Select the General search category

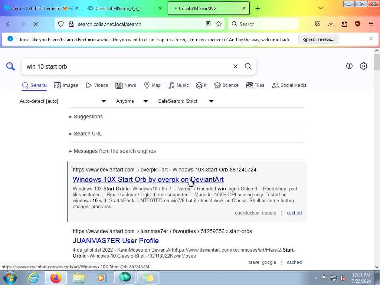coord(34,85)
